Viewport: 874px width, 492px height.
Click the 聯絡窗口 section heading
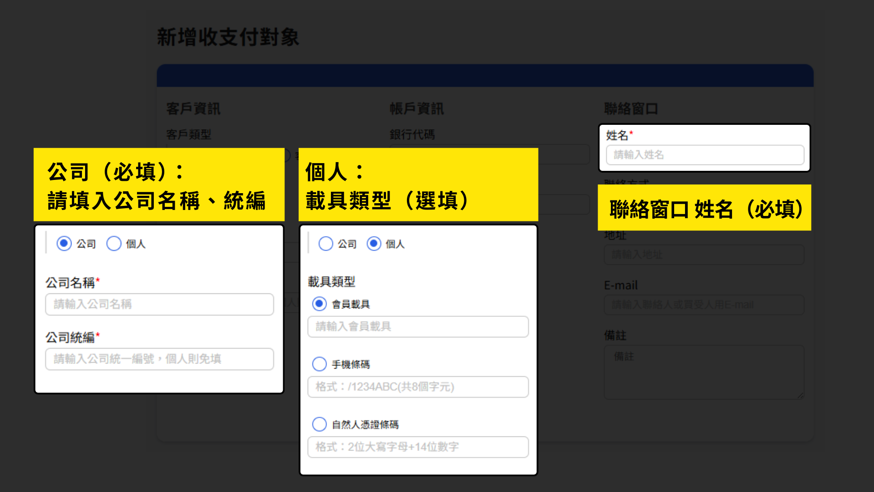click(x=631, y=109)
